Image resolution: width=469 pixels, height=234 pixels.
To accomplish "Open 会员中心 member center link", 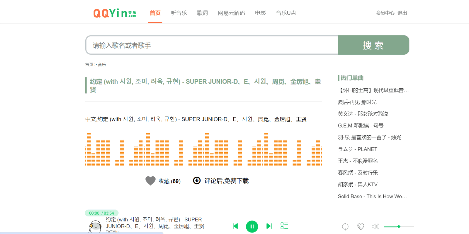I will coord(385,13).
